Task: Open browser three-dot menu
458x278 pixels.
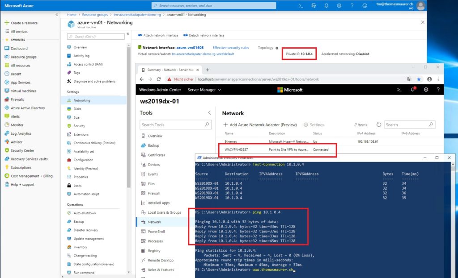Action: pyautogui.click(x=438, y=79)
